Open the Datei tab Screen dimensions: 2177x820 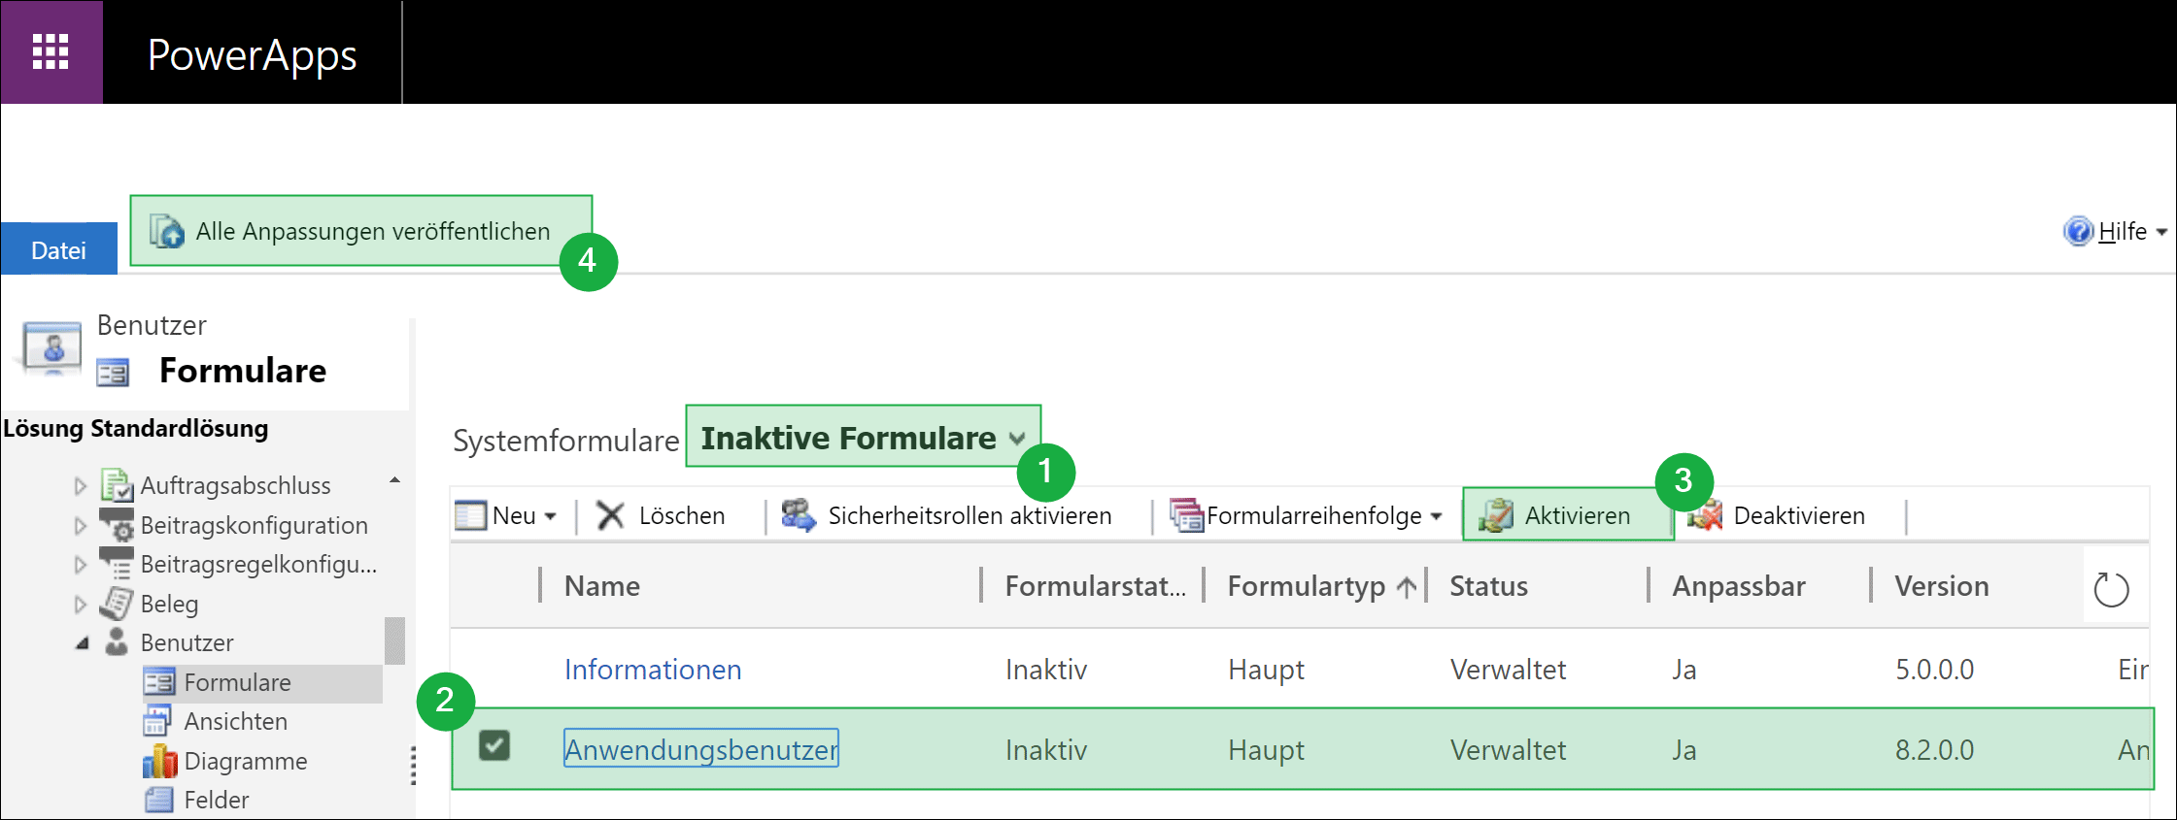(x=59, y=250)
